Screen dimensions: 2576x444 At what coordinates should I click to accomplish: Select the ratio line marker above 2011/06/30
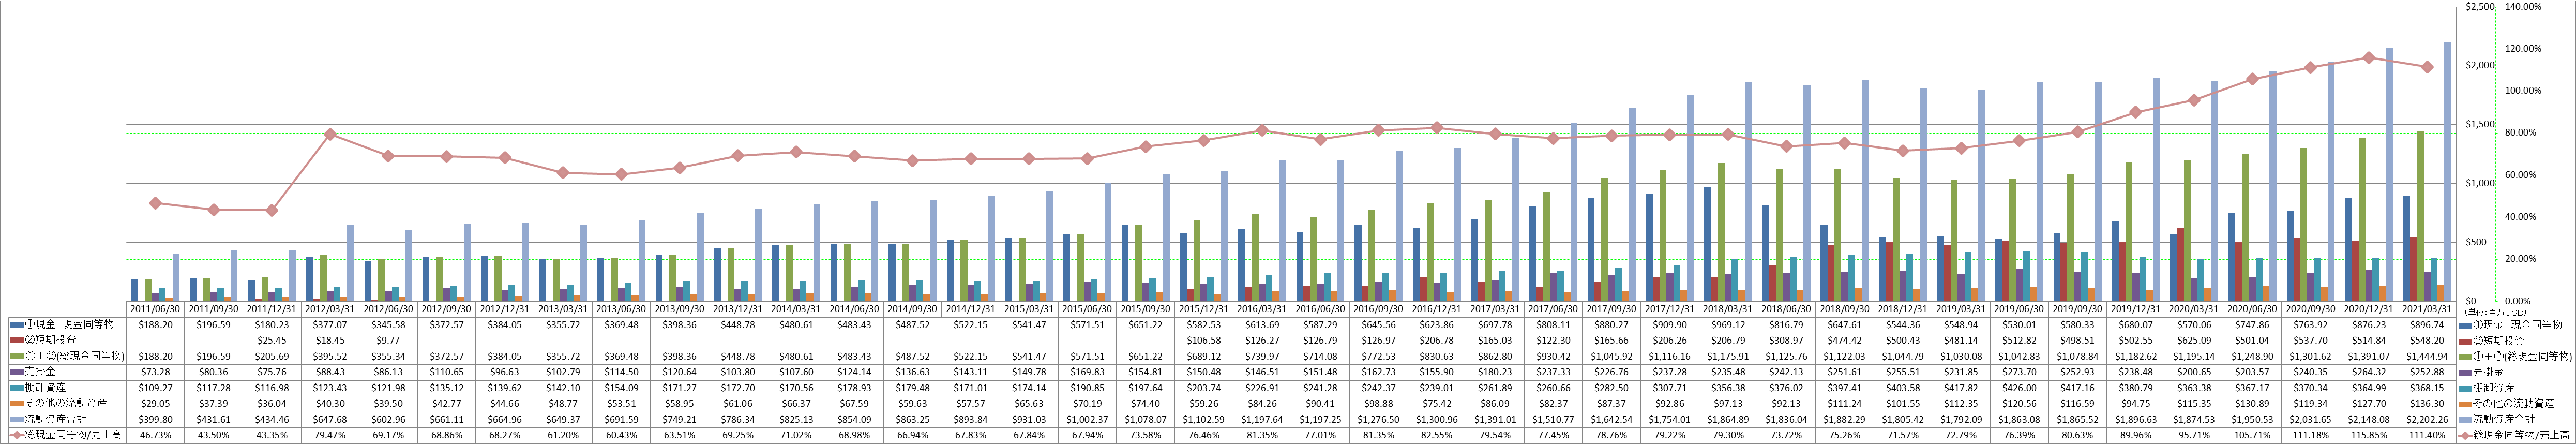tap(155, 203)
